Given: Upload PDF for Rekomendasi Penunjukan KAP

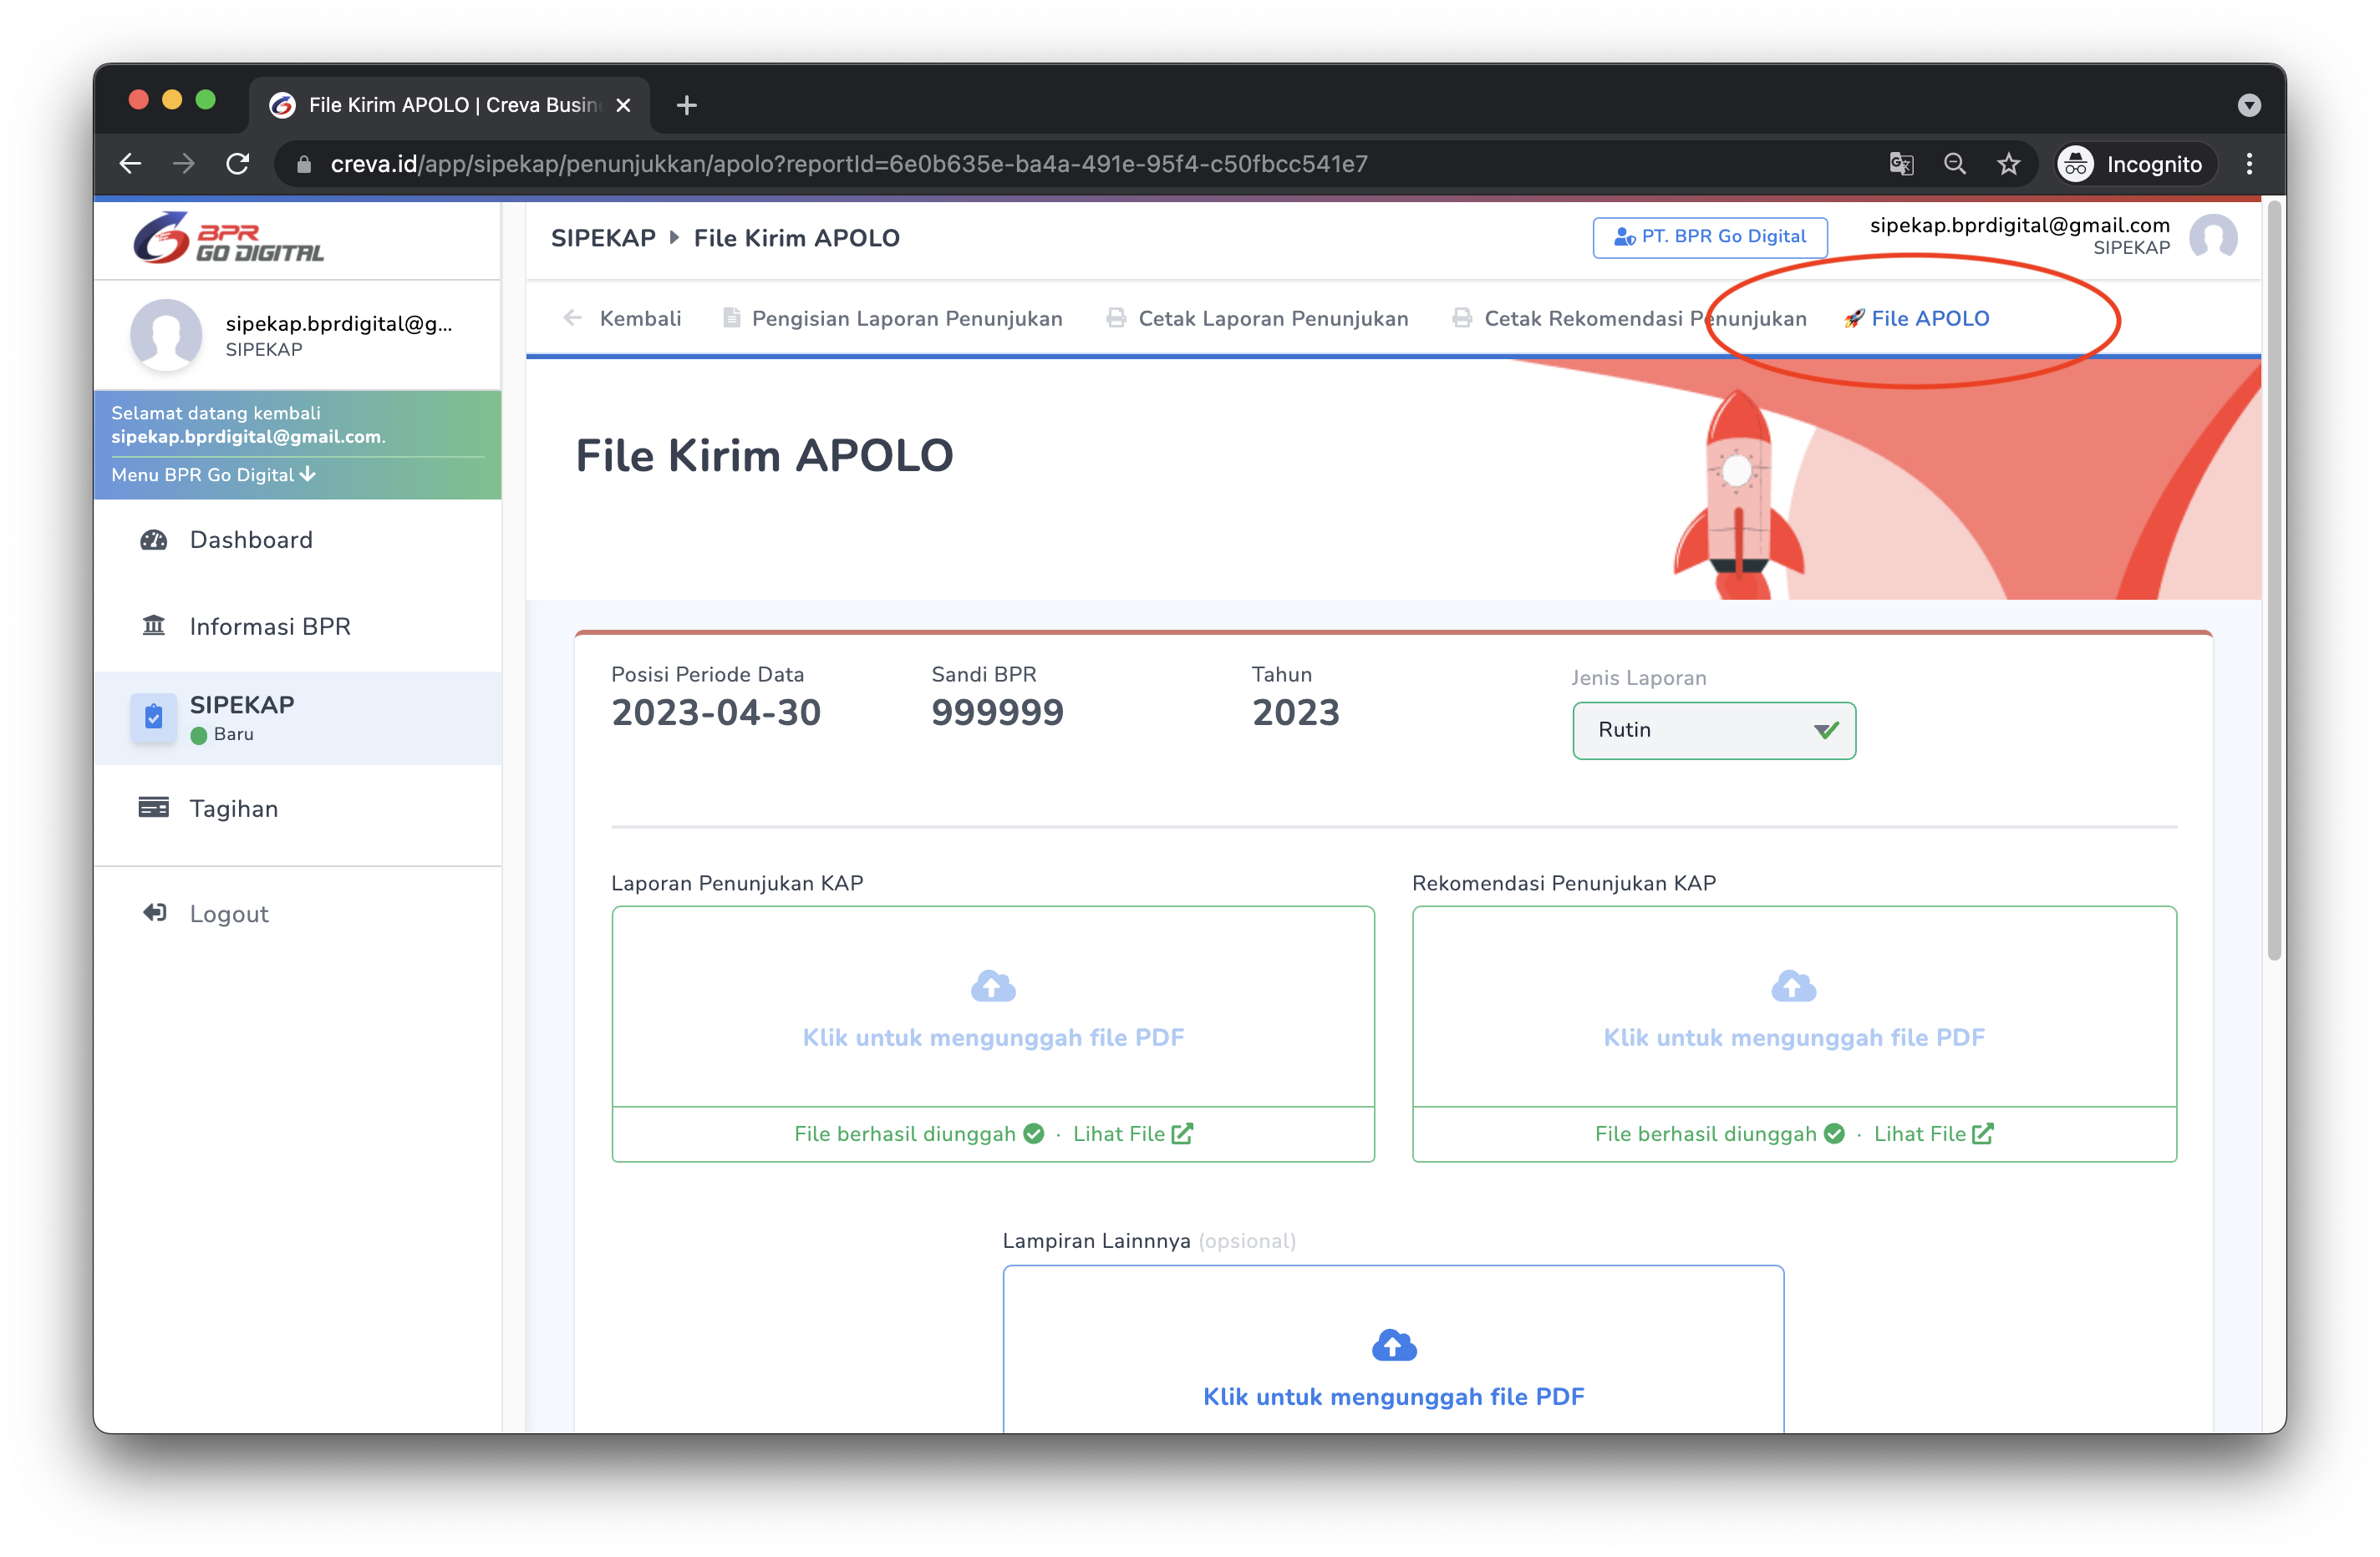Looking at the screenshot, I should 1794,1007.
